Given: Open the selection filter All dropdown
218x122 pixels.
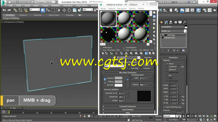Looking at the screenshot, I should click(x=35, y=9).
